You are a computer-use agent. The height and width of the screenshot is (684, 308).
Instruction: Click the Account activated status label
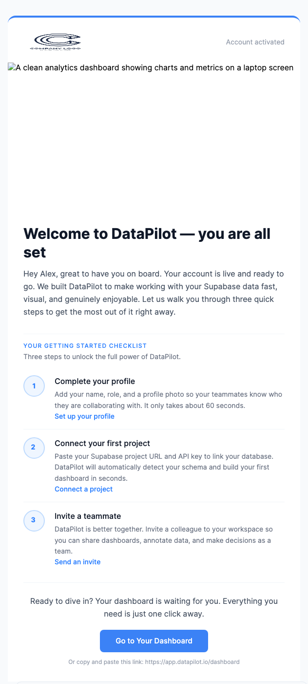click(255, 42)
